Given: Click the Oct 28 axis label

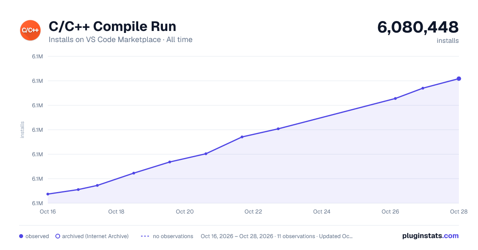Looking at the screenshot, I should pyautogui.click(x=458, y=212).
